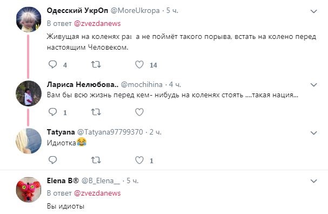
Task: Open @zvezdanews link in Elena B's reply
Action: point(97,193)
